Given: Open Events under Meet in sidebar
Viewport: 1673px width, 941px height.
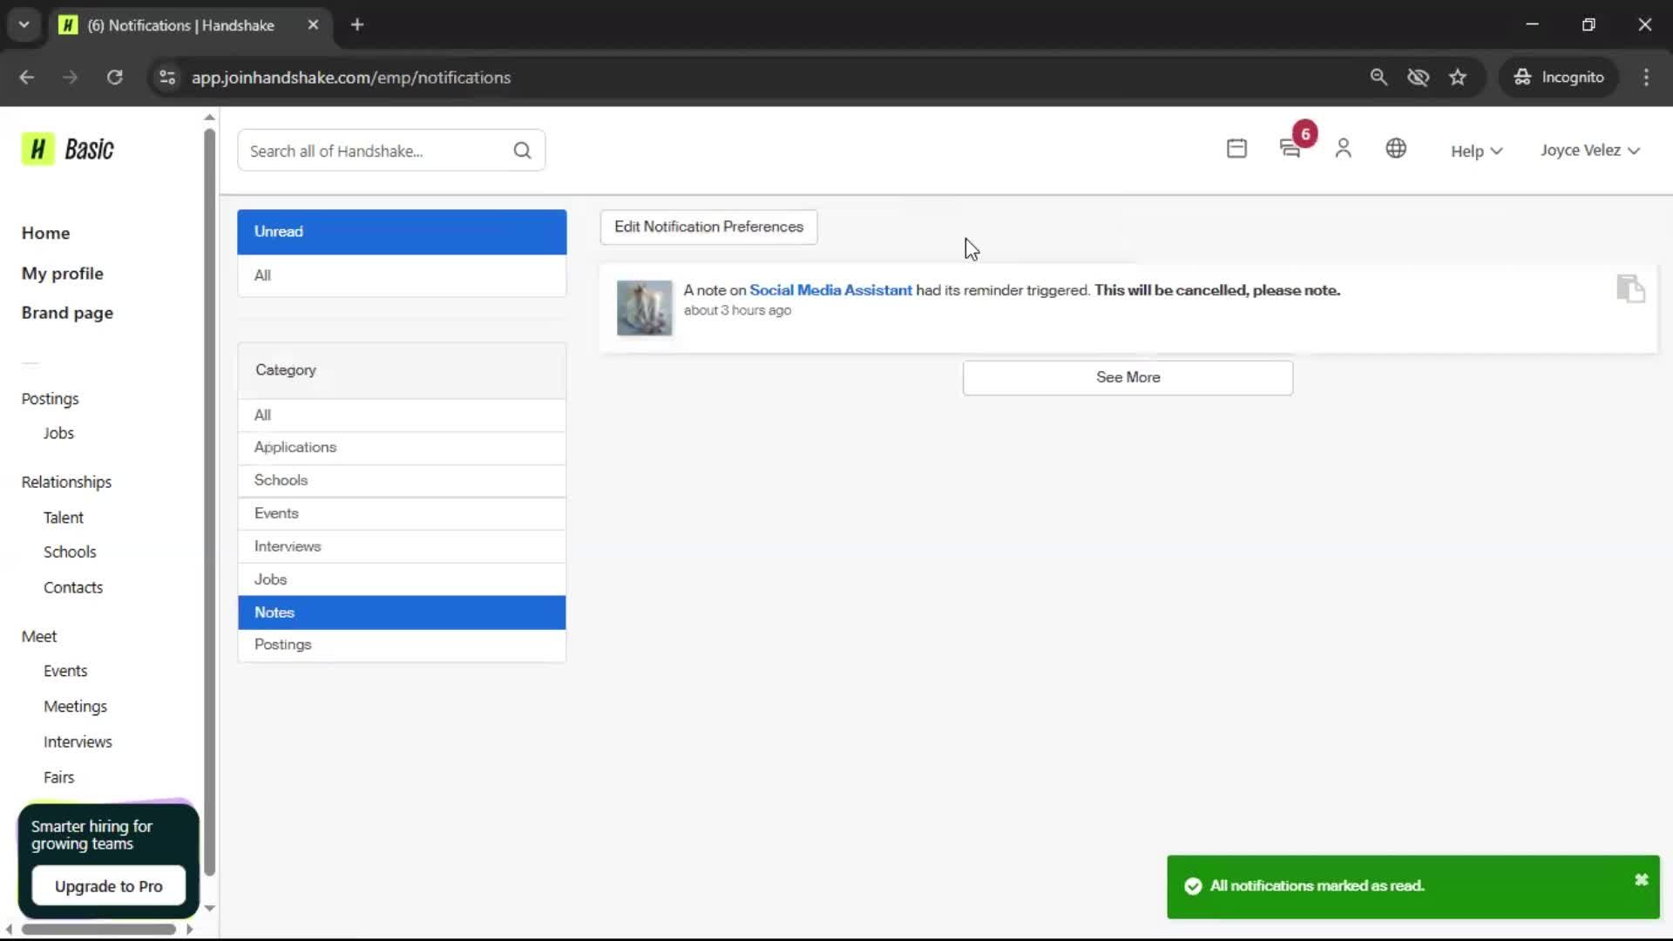Looking at the screenshot, I should click(x=65, y=672).
